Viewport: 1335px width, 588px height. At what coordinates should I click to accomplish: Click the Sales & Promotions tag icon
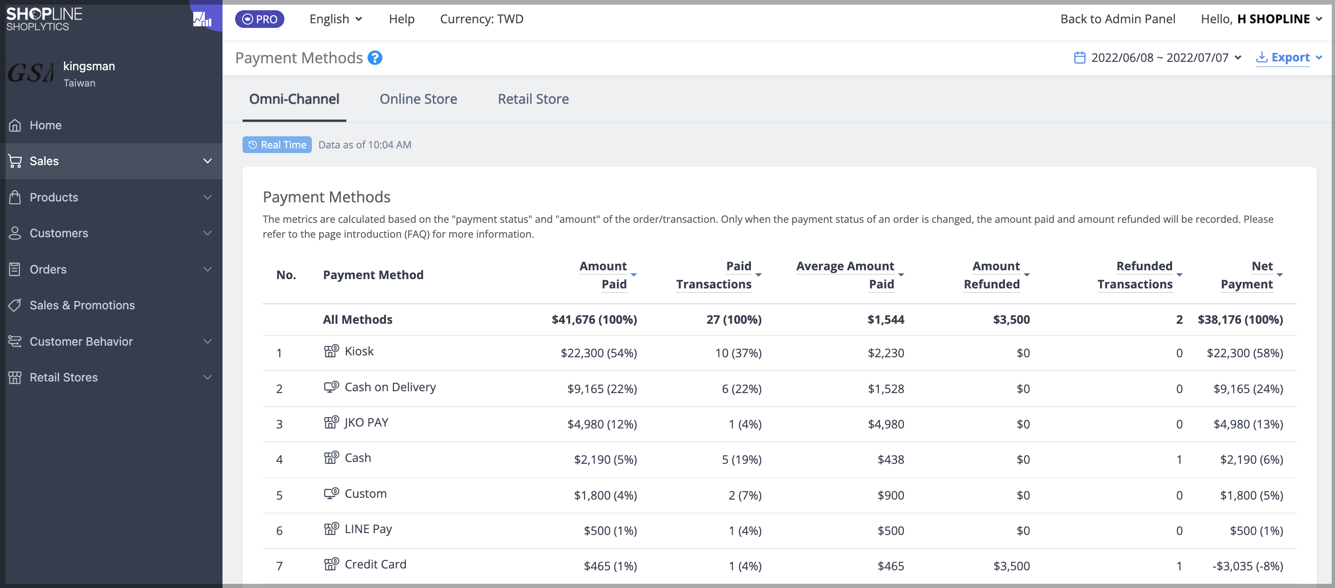15,305
